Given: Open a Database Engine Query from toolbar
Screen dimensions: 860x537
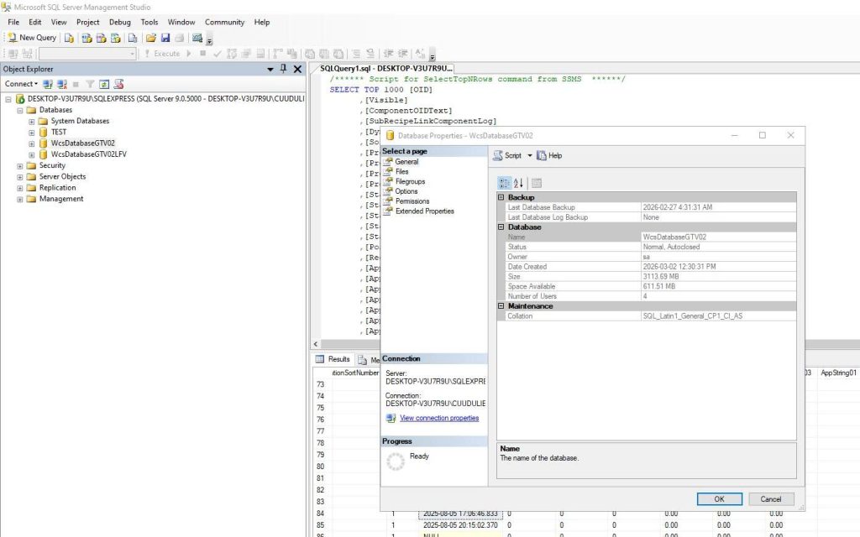Looking at the screenshot, I should click(x=69, y=38).
